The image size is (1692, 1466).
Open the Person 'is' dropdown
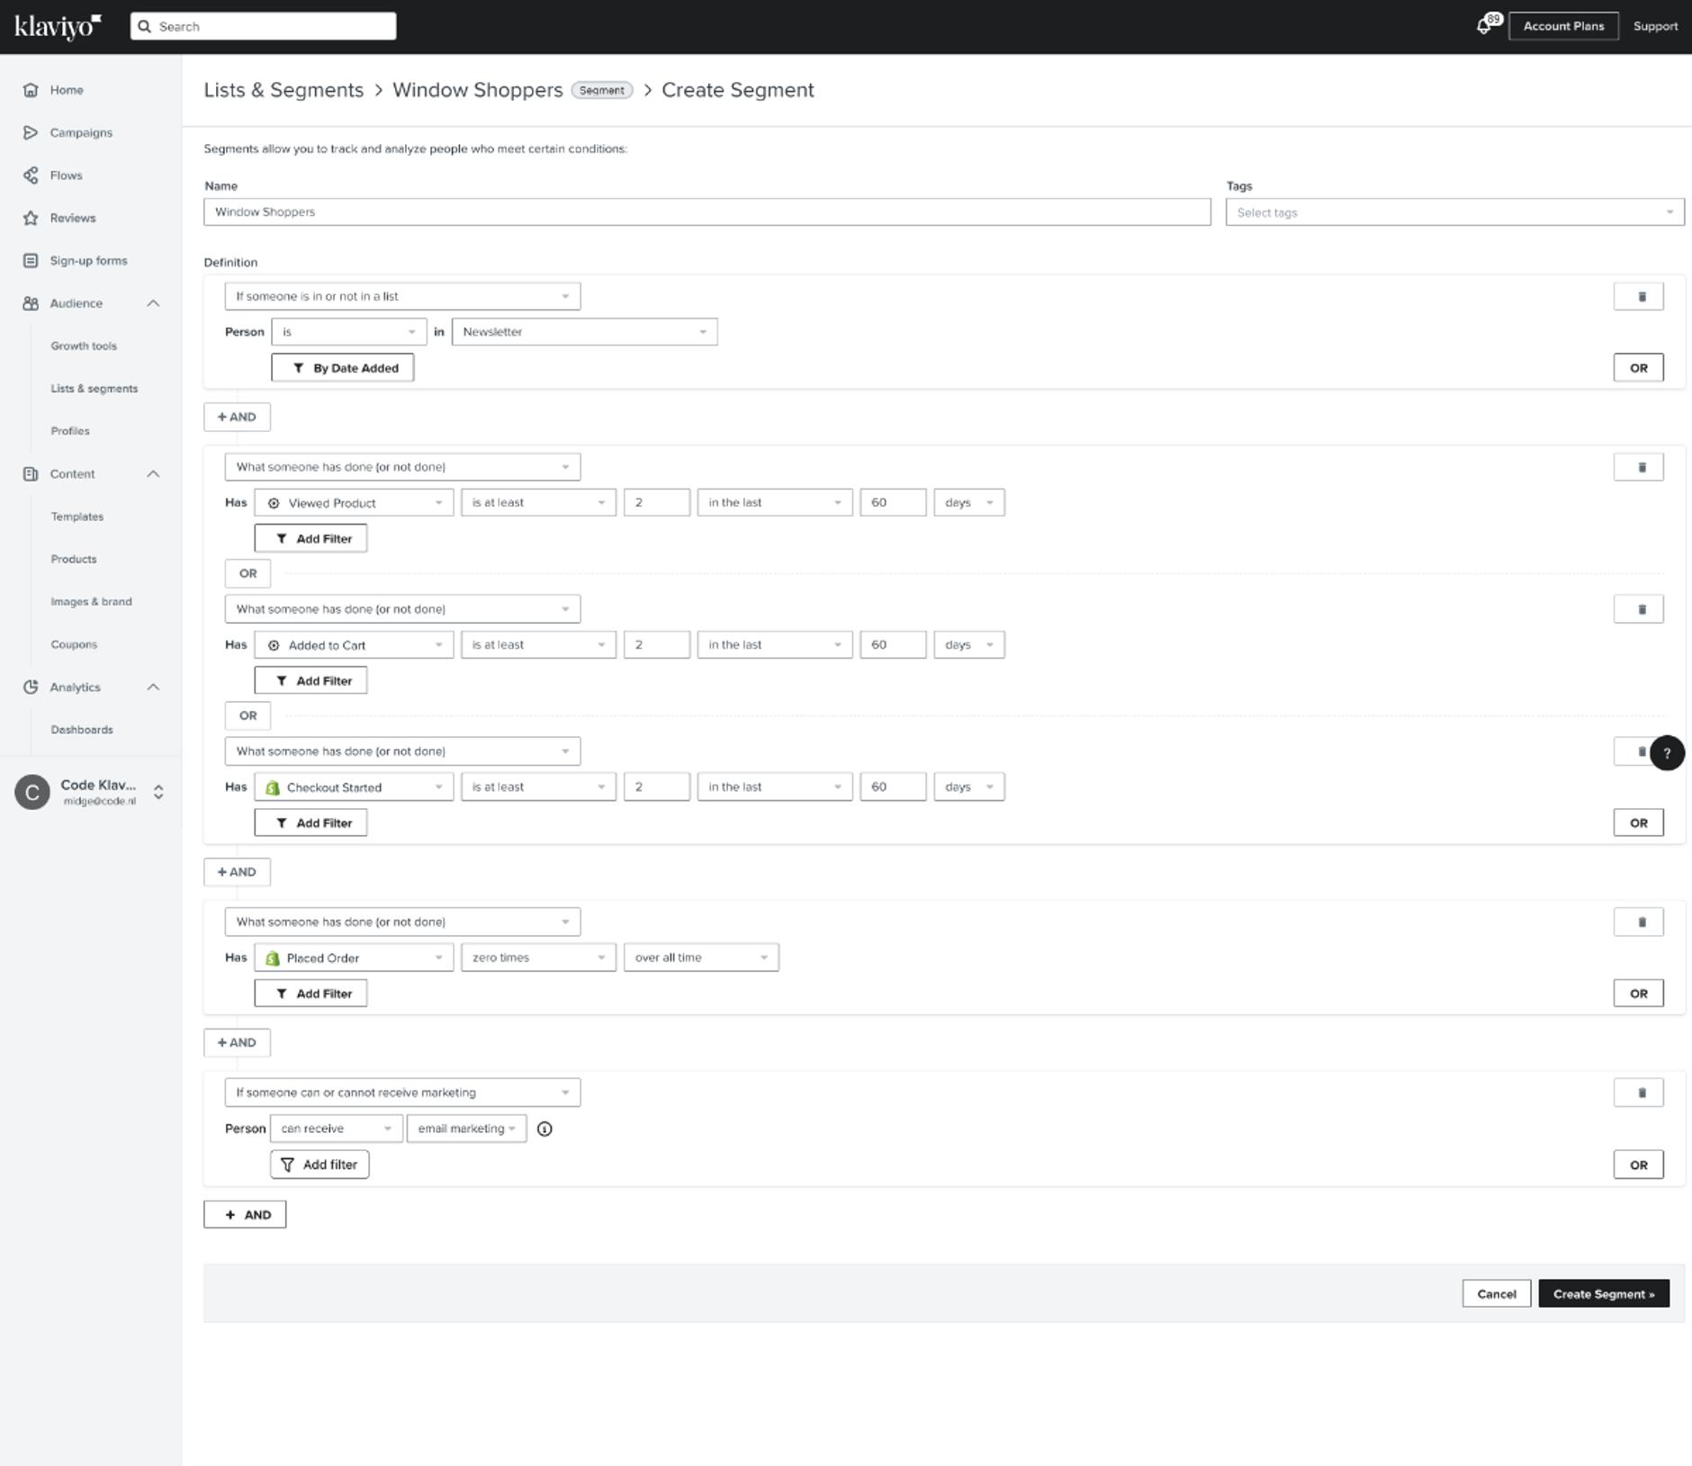pos(348,332)
